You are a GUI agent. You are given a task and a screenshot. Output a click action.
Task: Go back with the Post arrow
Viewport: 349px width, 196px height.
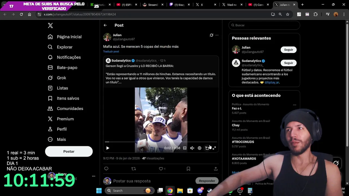pos(105,25)
